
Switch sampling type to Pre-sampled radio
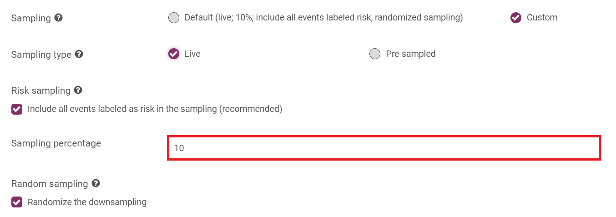click(375, 54)
